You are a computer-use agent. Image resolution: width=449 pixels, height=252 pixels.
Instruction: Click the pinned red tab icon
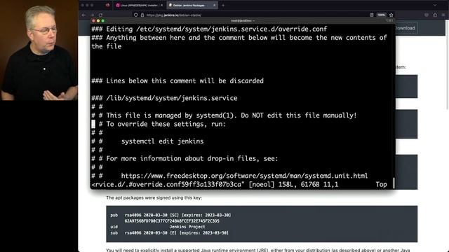107,5
